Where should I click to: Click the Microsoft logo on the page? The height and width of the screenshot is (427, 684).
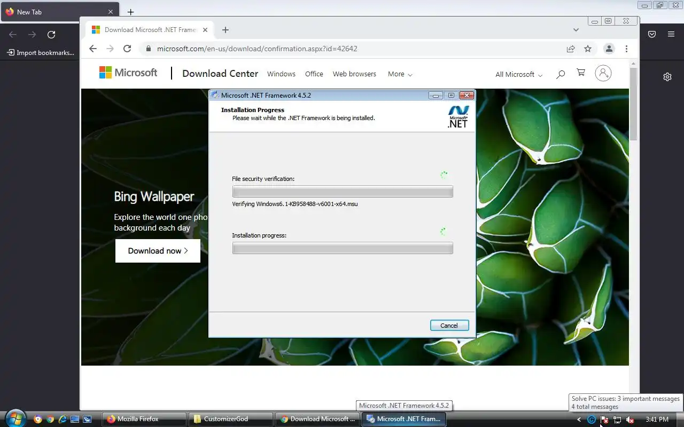(128, 73)
